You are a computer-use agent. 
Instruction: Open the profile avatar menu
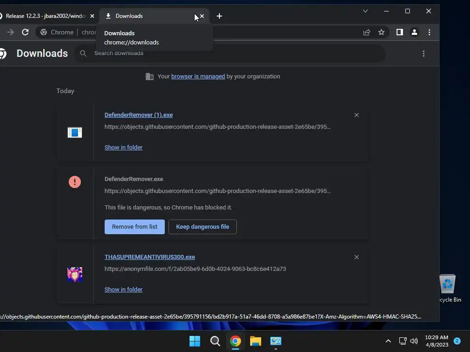414,32
